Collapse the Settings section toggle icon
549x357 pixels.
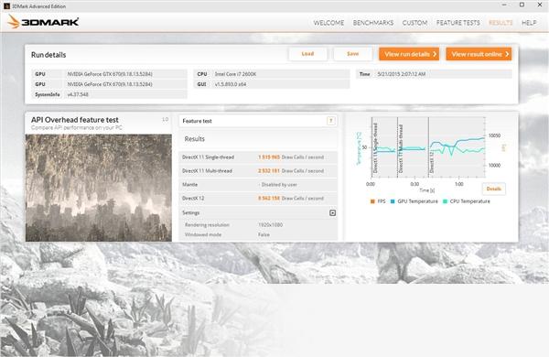coord(333,212)
